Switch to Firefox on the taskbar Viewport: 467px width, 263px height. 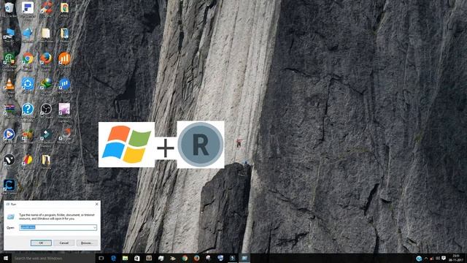pyautogui.click(x=196, y=258)
